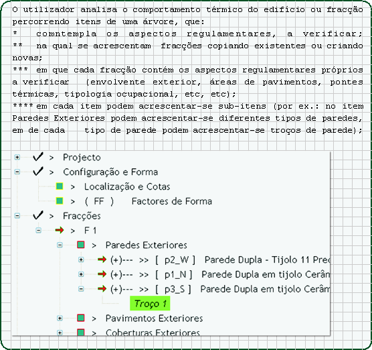The height and width of the screenshot is (350, 372).
Task: Select the highlighted Troço 1 item
Action: point(150,303)
